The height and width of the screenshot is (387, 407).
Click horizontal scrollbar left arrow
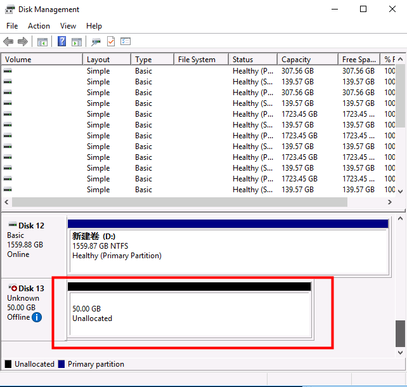tap(7, 202)
